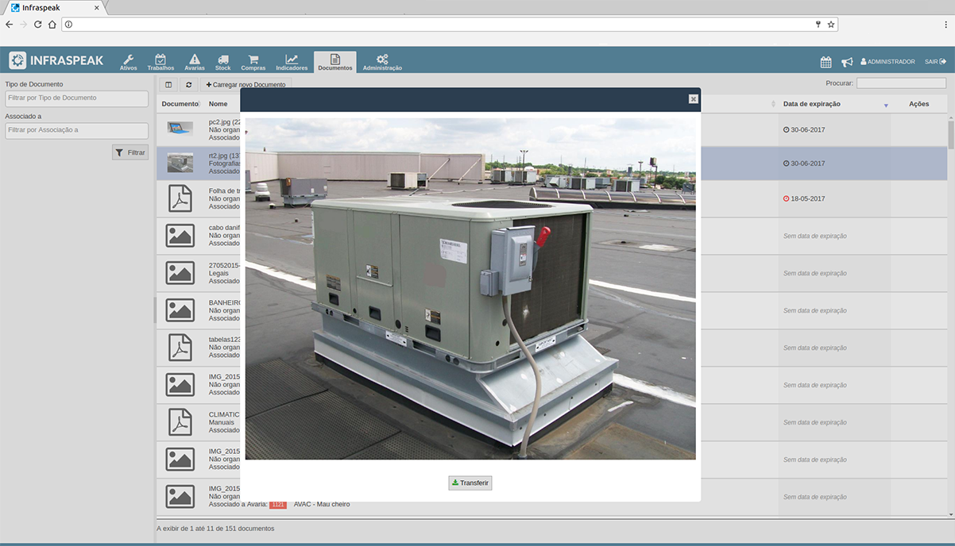Screen dimensions: 955x546
Task: Sort by Data de expiração column
Action: [834, 104]
